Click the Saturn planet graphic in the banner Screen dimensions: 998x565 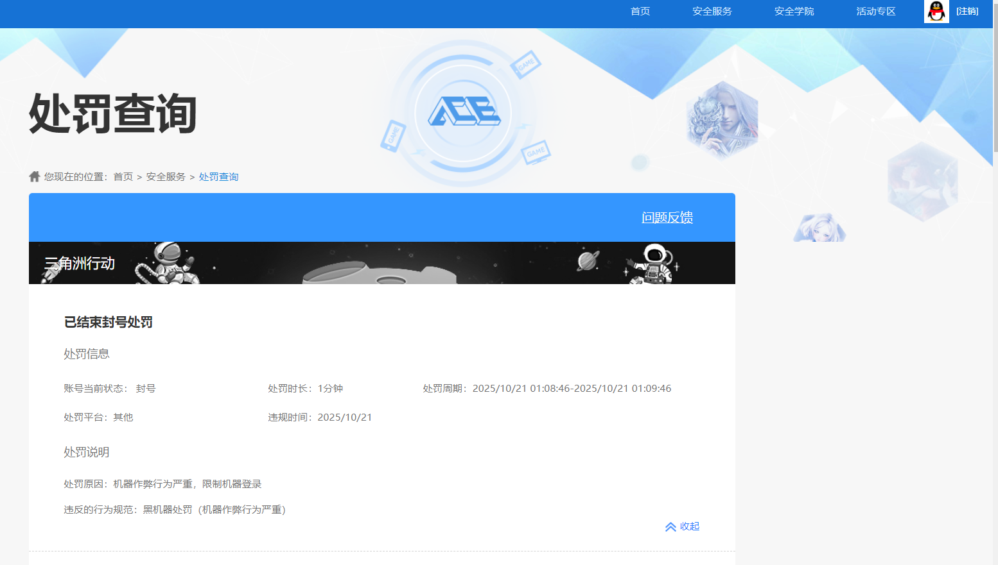[x=586, y=262]
